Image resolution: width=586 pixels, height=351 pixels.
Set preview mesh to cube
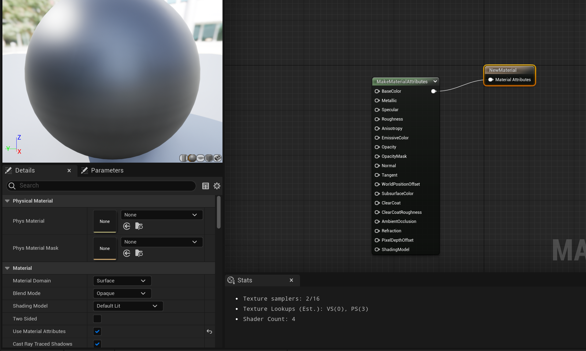click(x=209, y=158)
